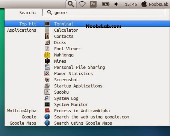Click the Sudoku grid icon
The width and height of the screenshot is (170, 136).
coord(47,92)
